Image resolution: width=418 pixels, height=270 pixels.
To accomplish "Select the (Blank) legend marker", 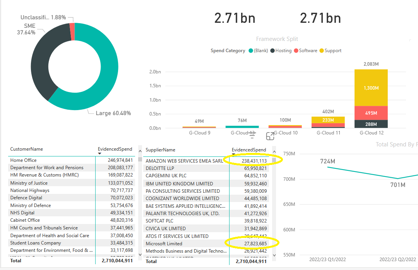I will click(x=250, y=51).
